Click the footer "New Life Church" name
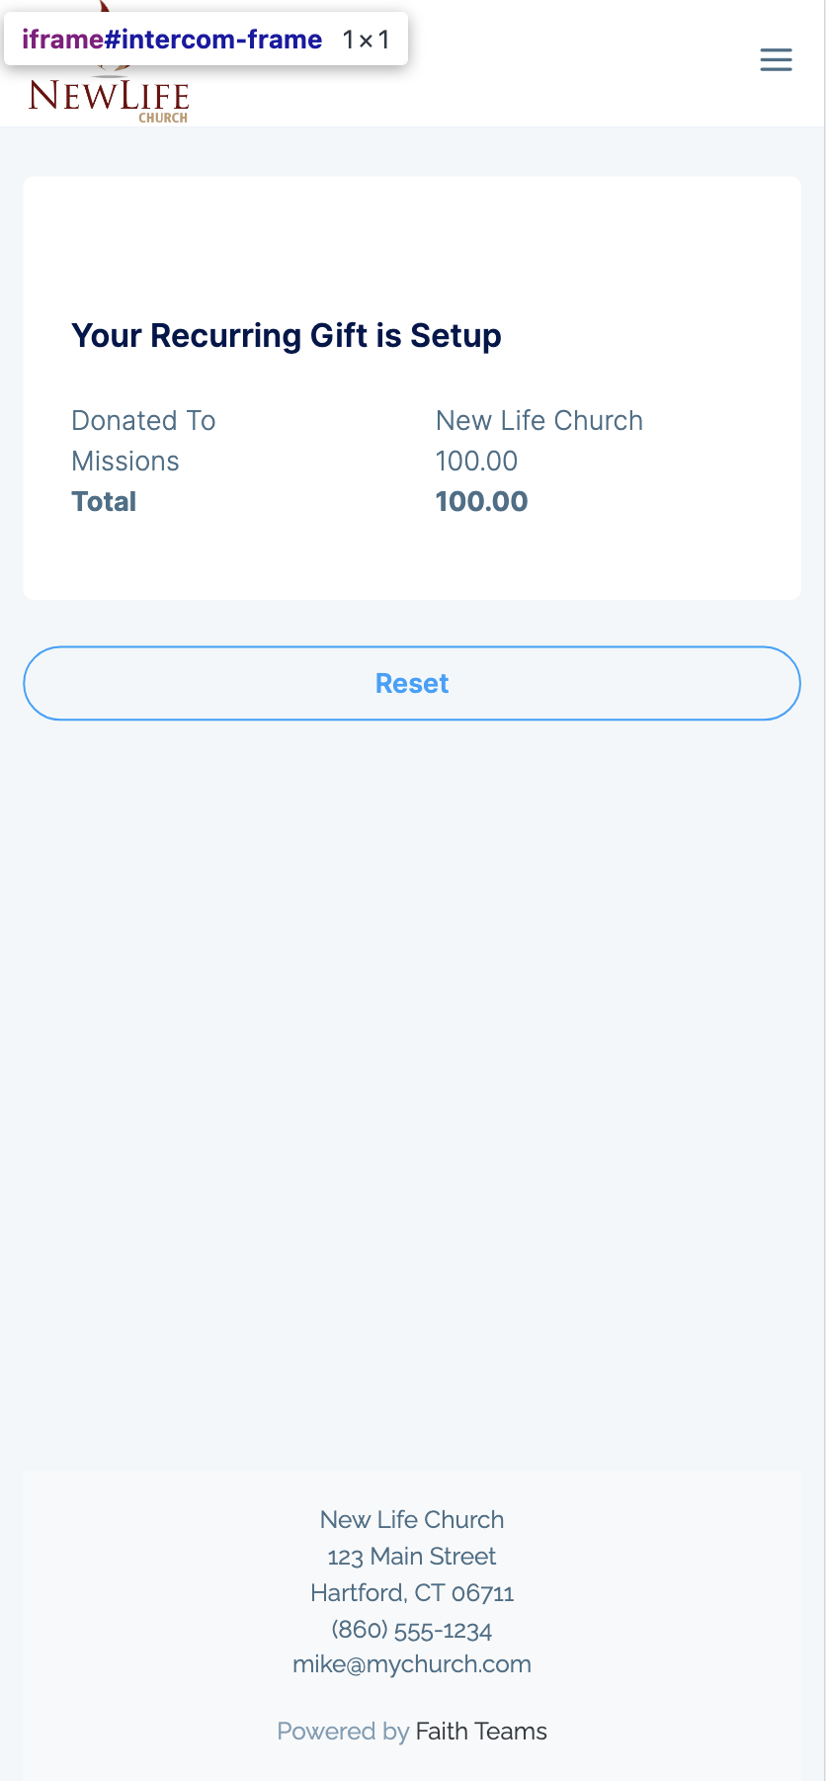 coord(412,1519)
